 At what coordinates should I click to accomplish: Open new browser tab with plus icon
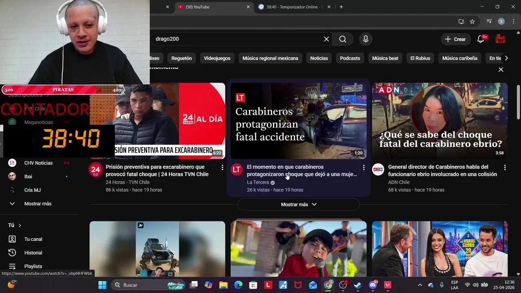click(341, 7)
